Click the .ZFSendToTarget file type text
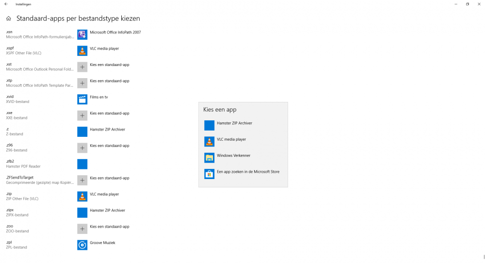Viewport: 485px width, 263px height. click(x=19, y=178)
